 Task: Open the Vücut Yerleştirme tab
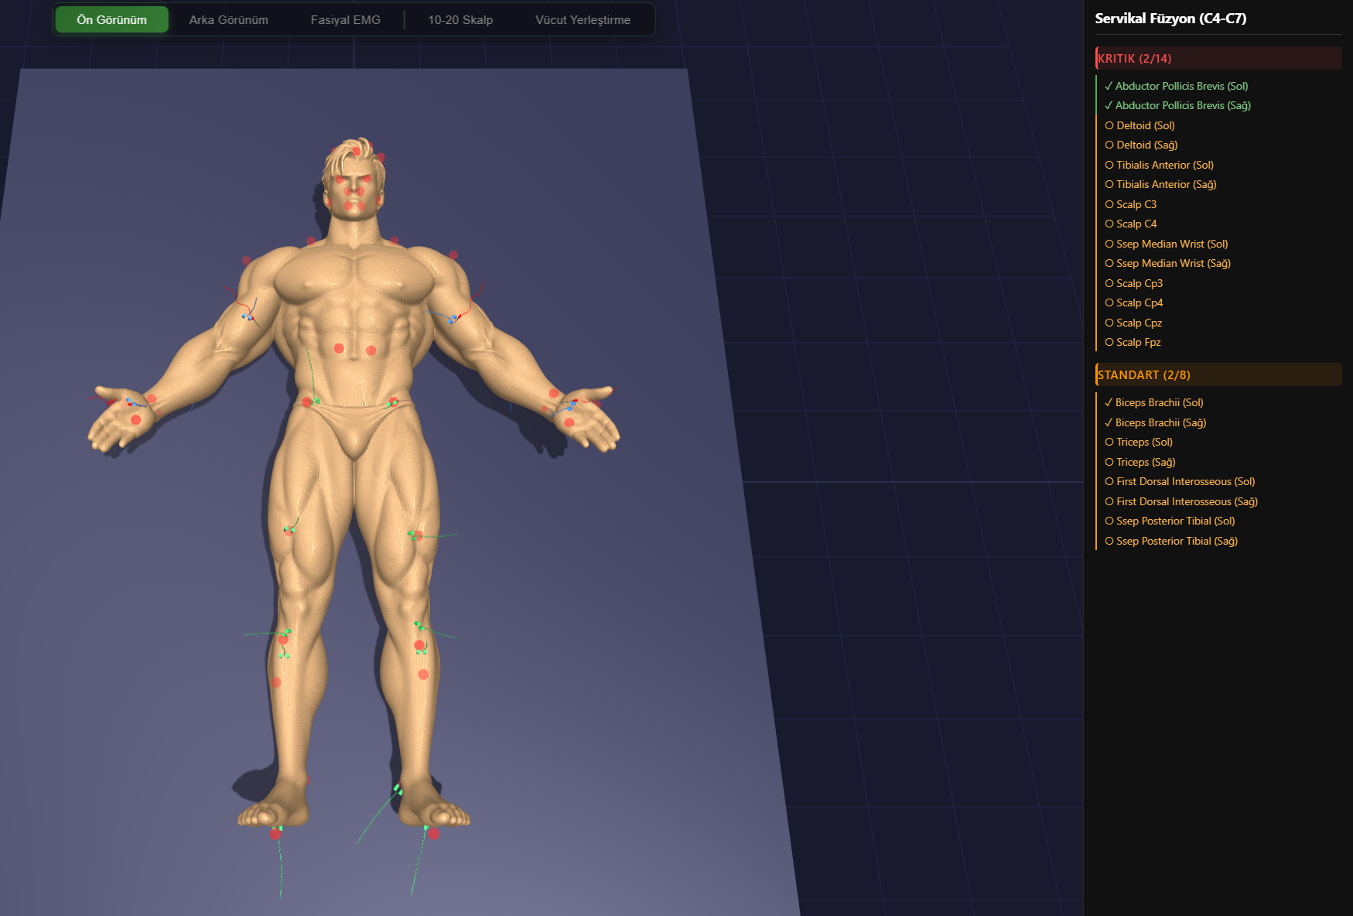point(583,20)
